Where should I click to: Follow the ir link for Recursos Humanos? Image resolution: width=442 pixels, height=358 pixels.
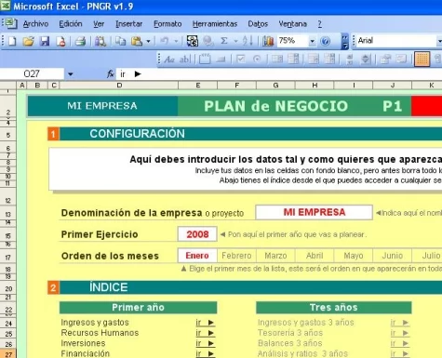point(205,333)
